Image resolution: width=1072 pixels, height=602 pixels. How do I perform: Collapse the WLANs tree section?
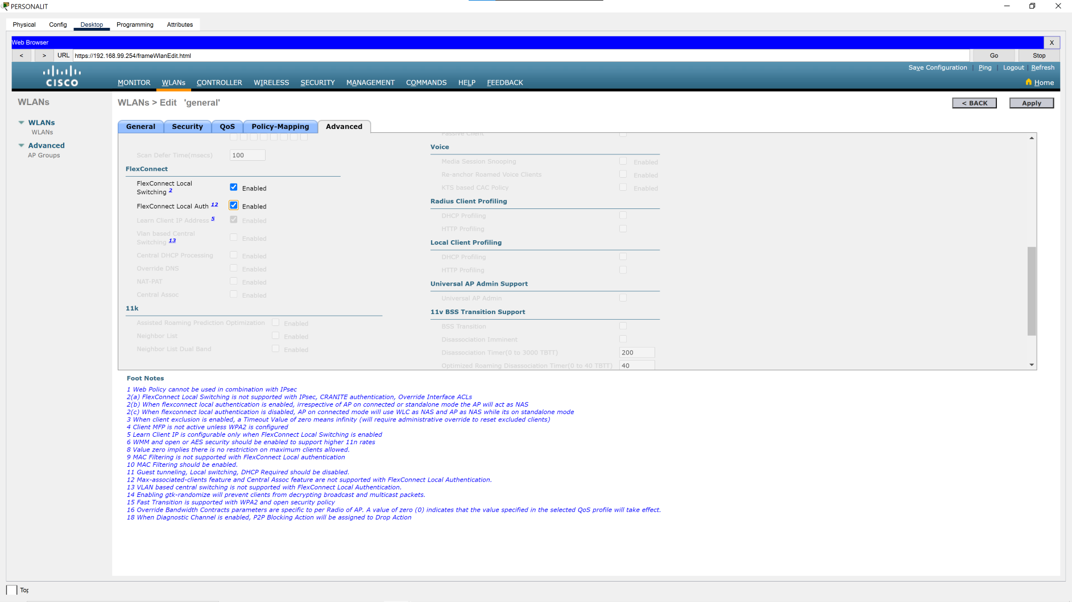click(22, 123)
